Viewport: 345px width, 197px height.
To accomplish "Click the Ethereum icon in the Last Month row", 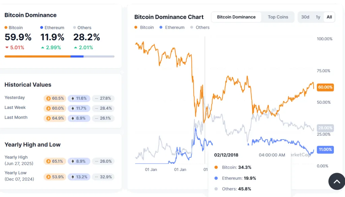I will pos(73,118).
